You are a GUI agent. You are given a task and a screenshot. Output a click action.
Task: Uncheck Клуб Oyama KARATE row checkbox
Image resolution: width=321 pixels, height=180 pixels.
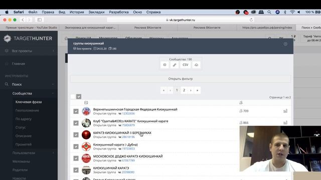coord(76,123)
